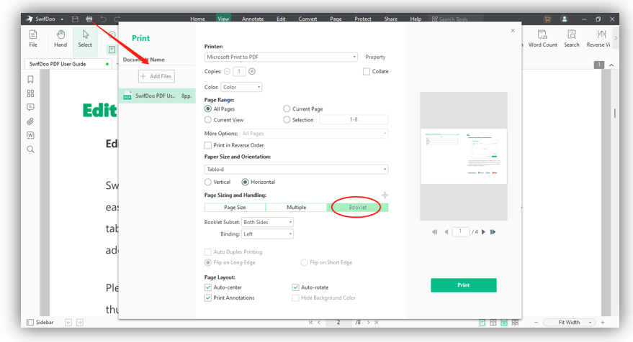Click the Undo arrow icon
633x342 pixels.
pos(104,19)
